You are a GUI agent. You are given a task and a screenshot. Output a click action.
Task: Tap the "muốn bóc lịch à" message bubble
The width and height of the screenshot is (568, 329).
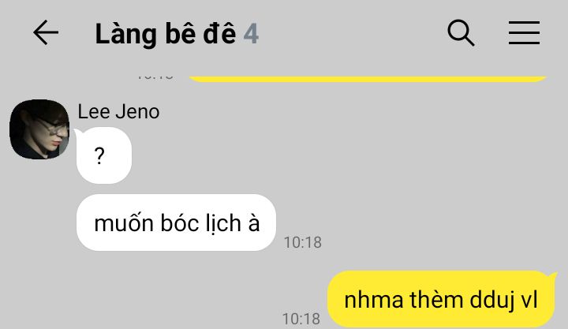point(177,222)
